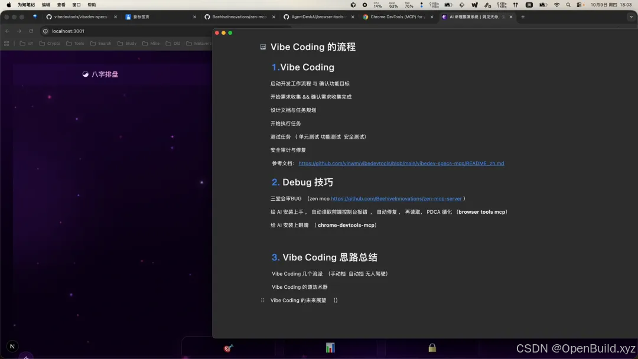This screenshot has width=638, height=359.
Task: Click the drag handle beside Vibe Coding 的未来展望
Action: 263,301
